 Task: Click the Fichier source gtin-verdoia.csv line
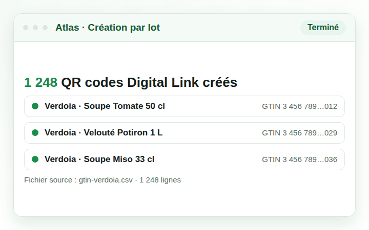pos(102,180)
